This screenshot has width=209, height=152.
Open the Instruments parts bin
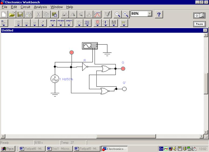[124, 23]
